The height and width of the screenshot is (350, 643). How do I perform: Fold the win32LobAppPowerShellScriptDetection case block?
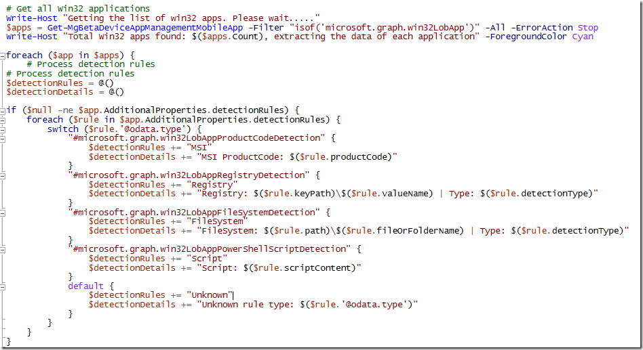click(3, 249)
